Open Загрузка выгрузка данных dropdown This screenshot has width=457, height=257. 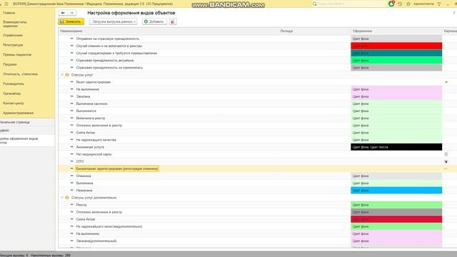coord(113,21)
